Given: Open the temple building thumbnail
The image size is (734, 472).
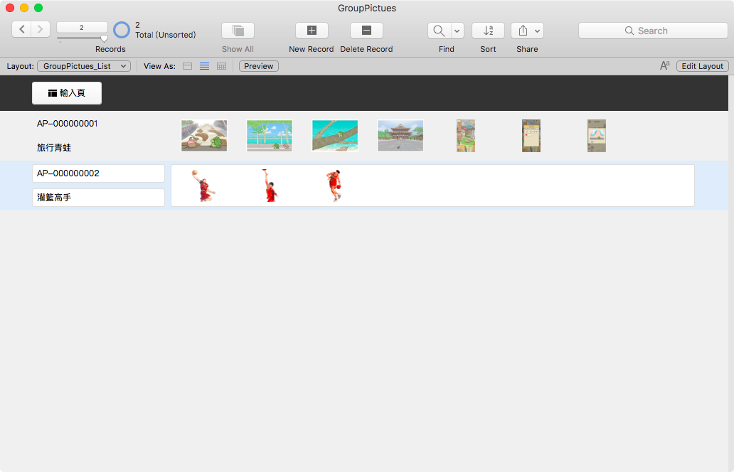Looking at the screenshot, I should click(x=400, y=136).
